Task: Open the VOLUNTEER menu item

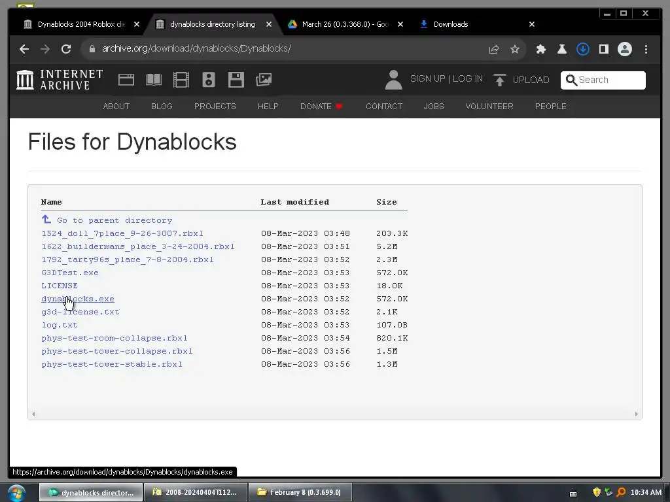Action: (x=489, y=107)
